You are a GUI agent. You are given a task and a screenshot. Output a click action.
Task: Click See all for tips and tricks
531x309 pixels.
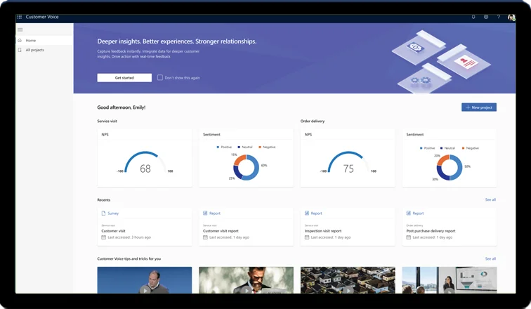490,258
